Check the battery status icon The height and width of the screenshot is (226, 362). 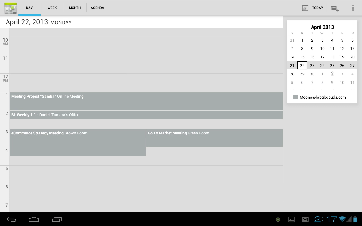point(355,219)
